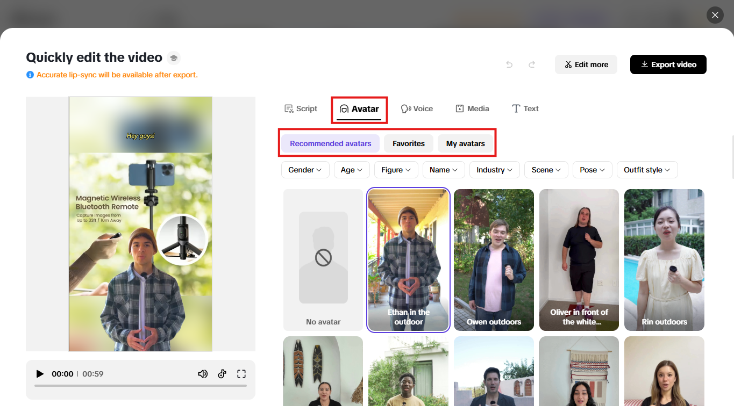734x412 pixels.
Task: Enter fullscreen preview mode
Action: tap(241, 374)
